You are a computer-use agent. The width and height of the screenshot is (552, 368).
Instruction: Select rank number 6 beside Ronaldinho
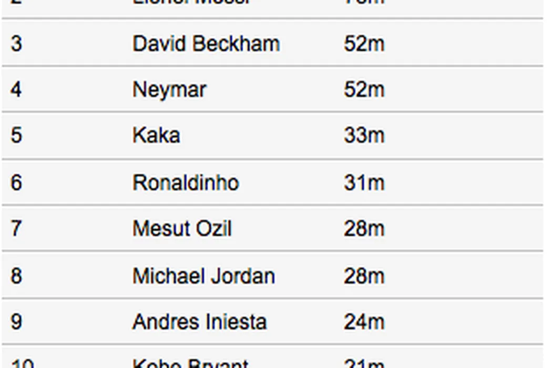(x=16, y=183)
